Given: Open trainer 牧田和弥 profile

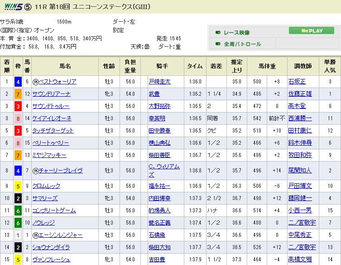Looking at the screenshot, I should point(300,155).
